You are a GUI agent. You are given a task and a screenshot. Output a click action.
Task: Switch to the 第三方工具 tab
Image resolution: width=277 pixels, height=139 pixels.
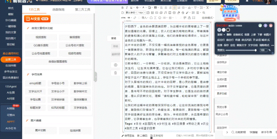point(83,10)
